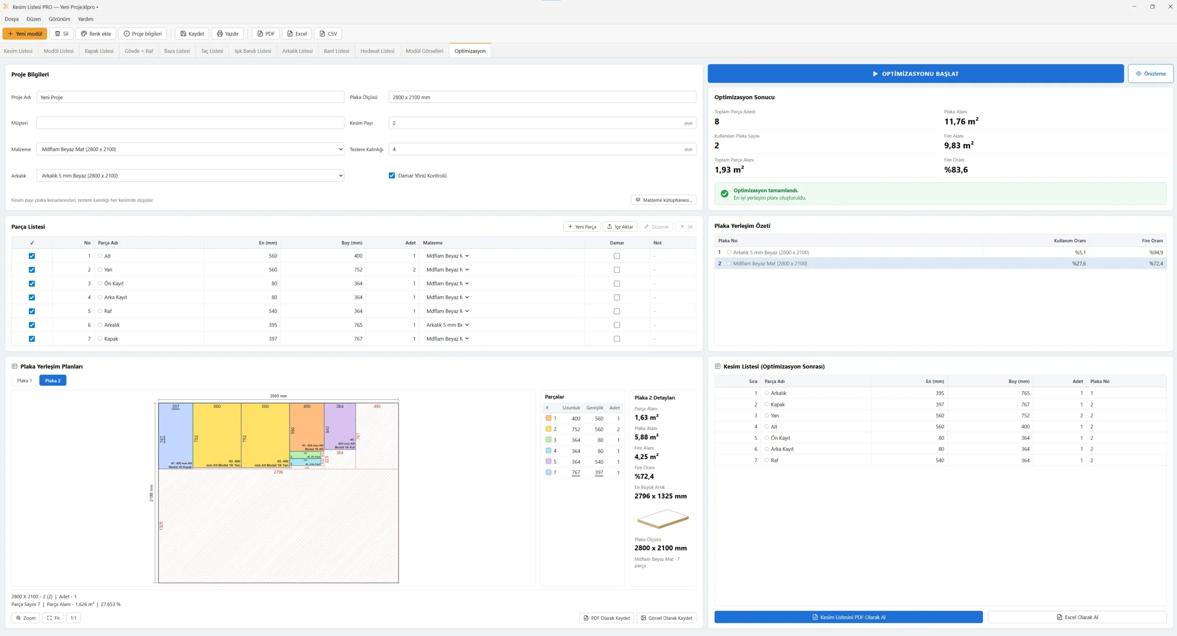Click the Yeni modül button
1177x636 pixels.
coord(25,34)
